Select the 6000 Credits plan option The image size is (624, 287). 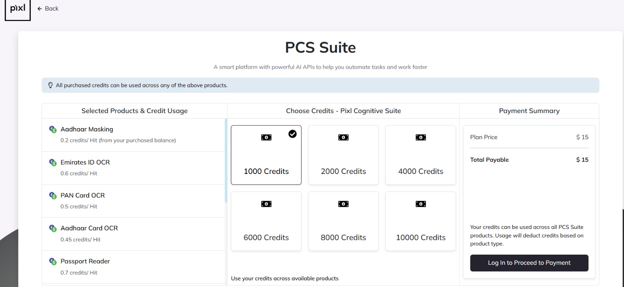(x=266, y=221)
